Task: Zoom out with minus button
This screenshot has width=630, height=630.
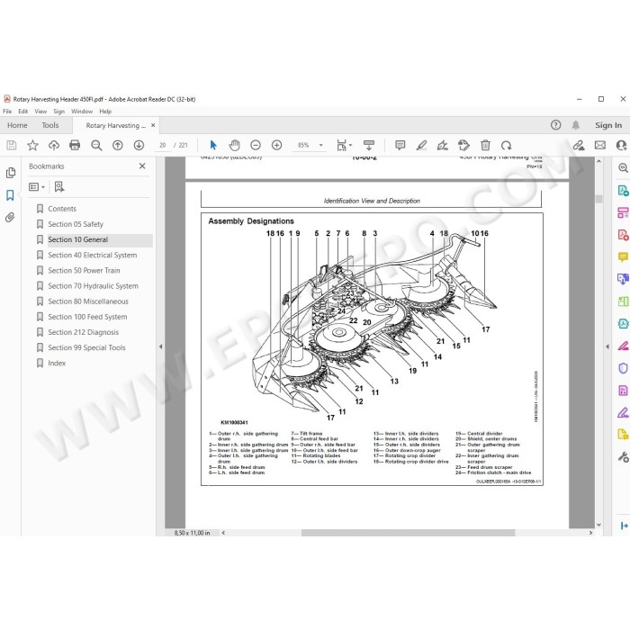Action: (x=256, y=145)
